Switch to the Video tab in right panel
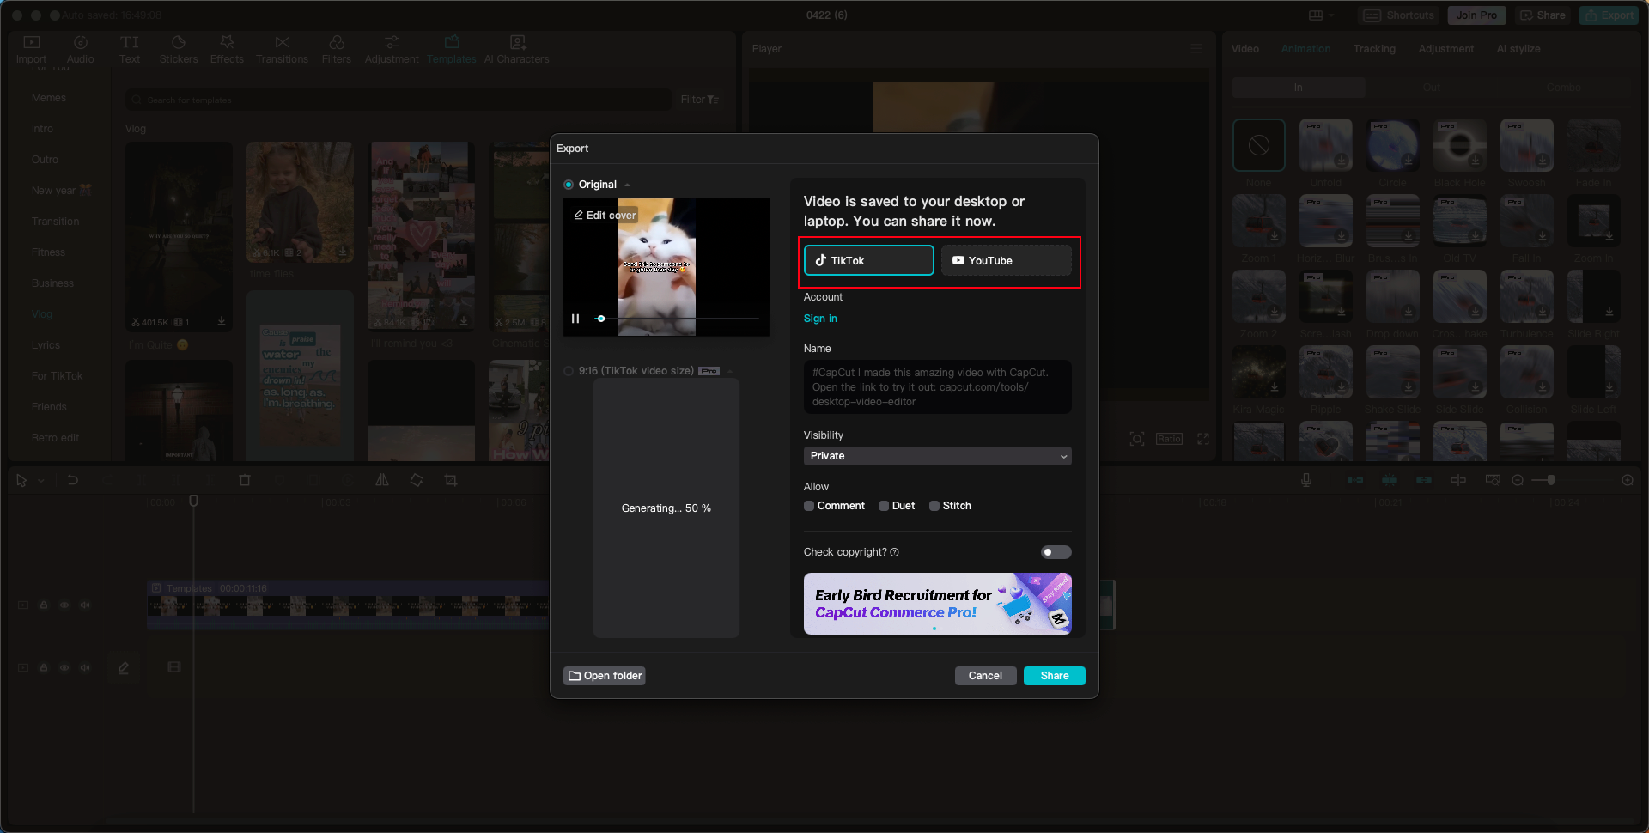This screenshot has height=833, width=1649. tap(1245, 49)
